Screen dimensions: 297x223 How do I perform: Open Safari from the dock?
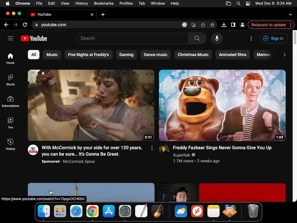pos(76,211)
